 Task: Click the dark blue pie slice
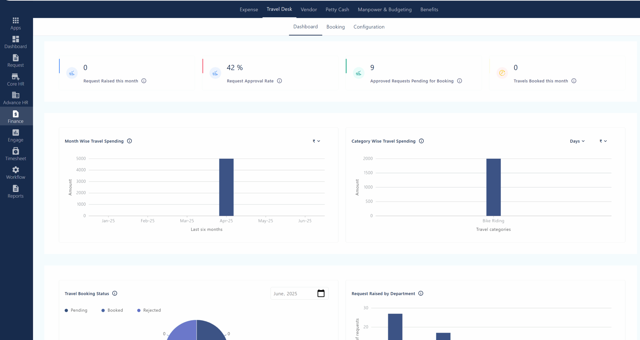[x=210, y=331]
